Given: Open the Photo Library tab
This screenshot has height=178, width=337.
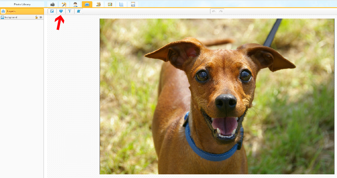Looking at the screenshot, I should point(22,4).
